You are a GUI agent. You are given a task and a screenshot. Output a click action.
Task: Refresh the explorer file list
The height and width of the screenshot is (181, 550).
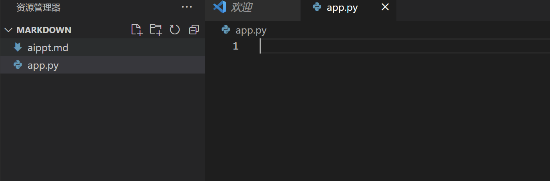(175, 30)
